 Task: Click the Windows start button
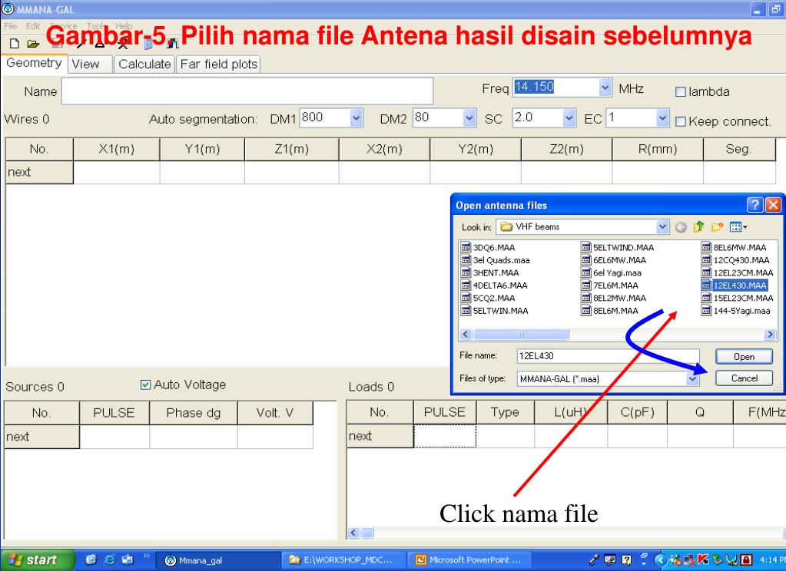(x=37, y=560)
